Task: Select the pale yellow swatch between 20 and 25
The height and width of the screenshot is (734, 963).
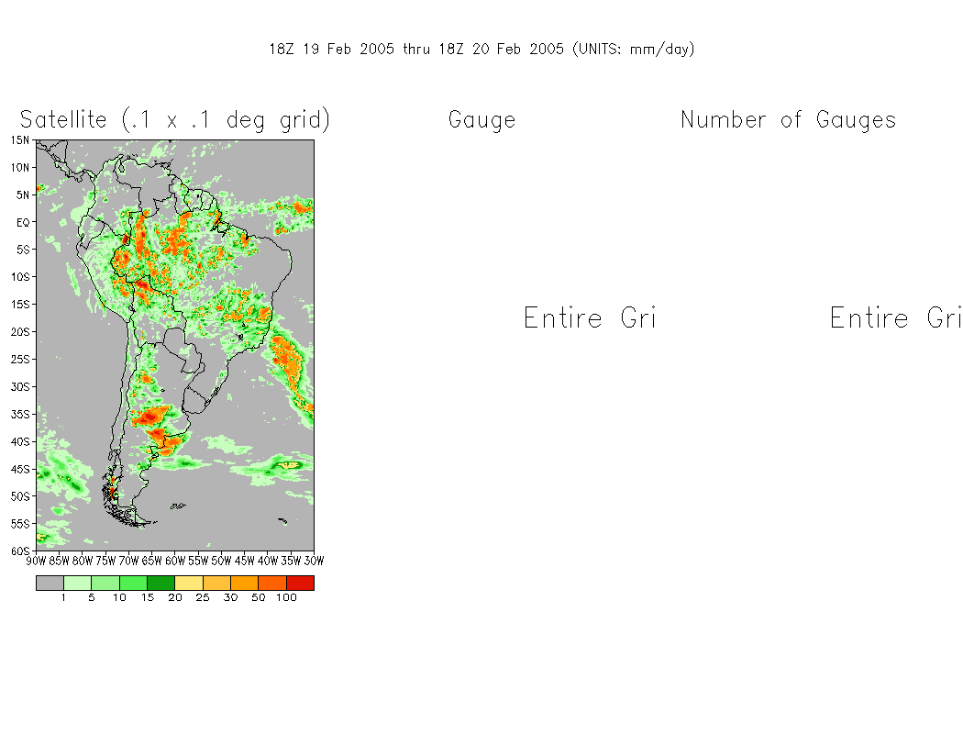Action: tap(189, 583)
